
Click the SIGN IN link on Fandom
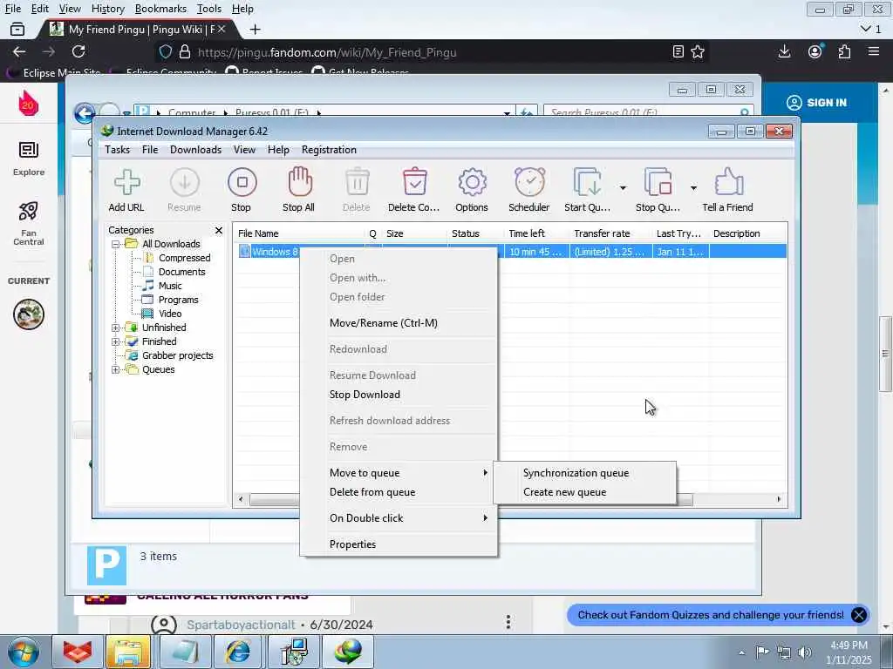pyautogui.click(x=816, y=103)
